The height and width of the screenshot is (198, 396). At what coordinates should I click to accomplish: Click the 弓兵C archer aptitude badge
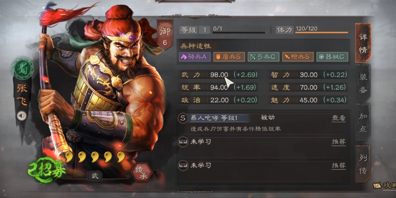(x=263, y=57)
